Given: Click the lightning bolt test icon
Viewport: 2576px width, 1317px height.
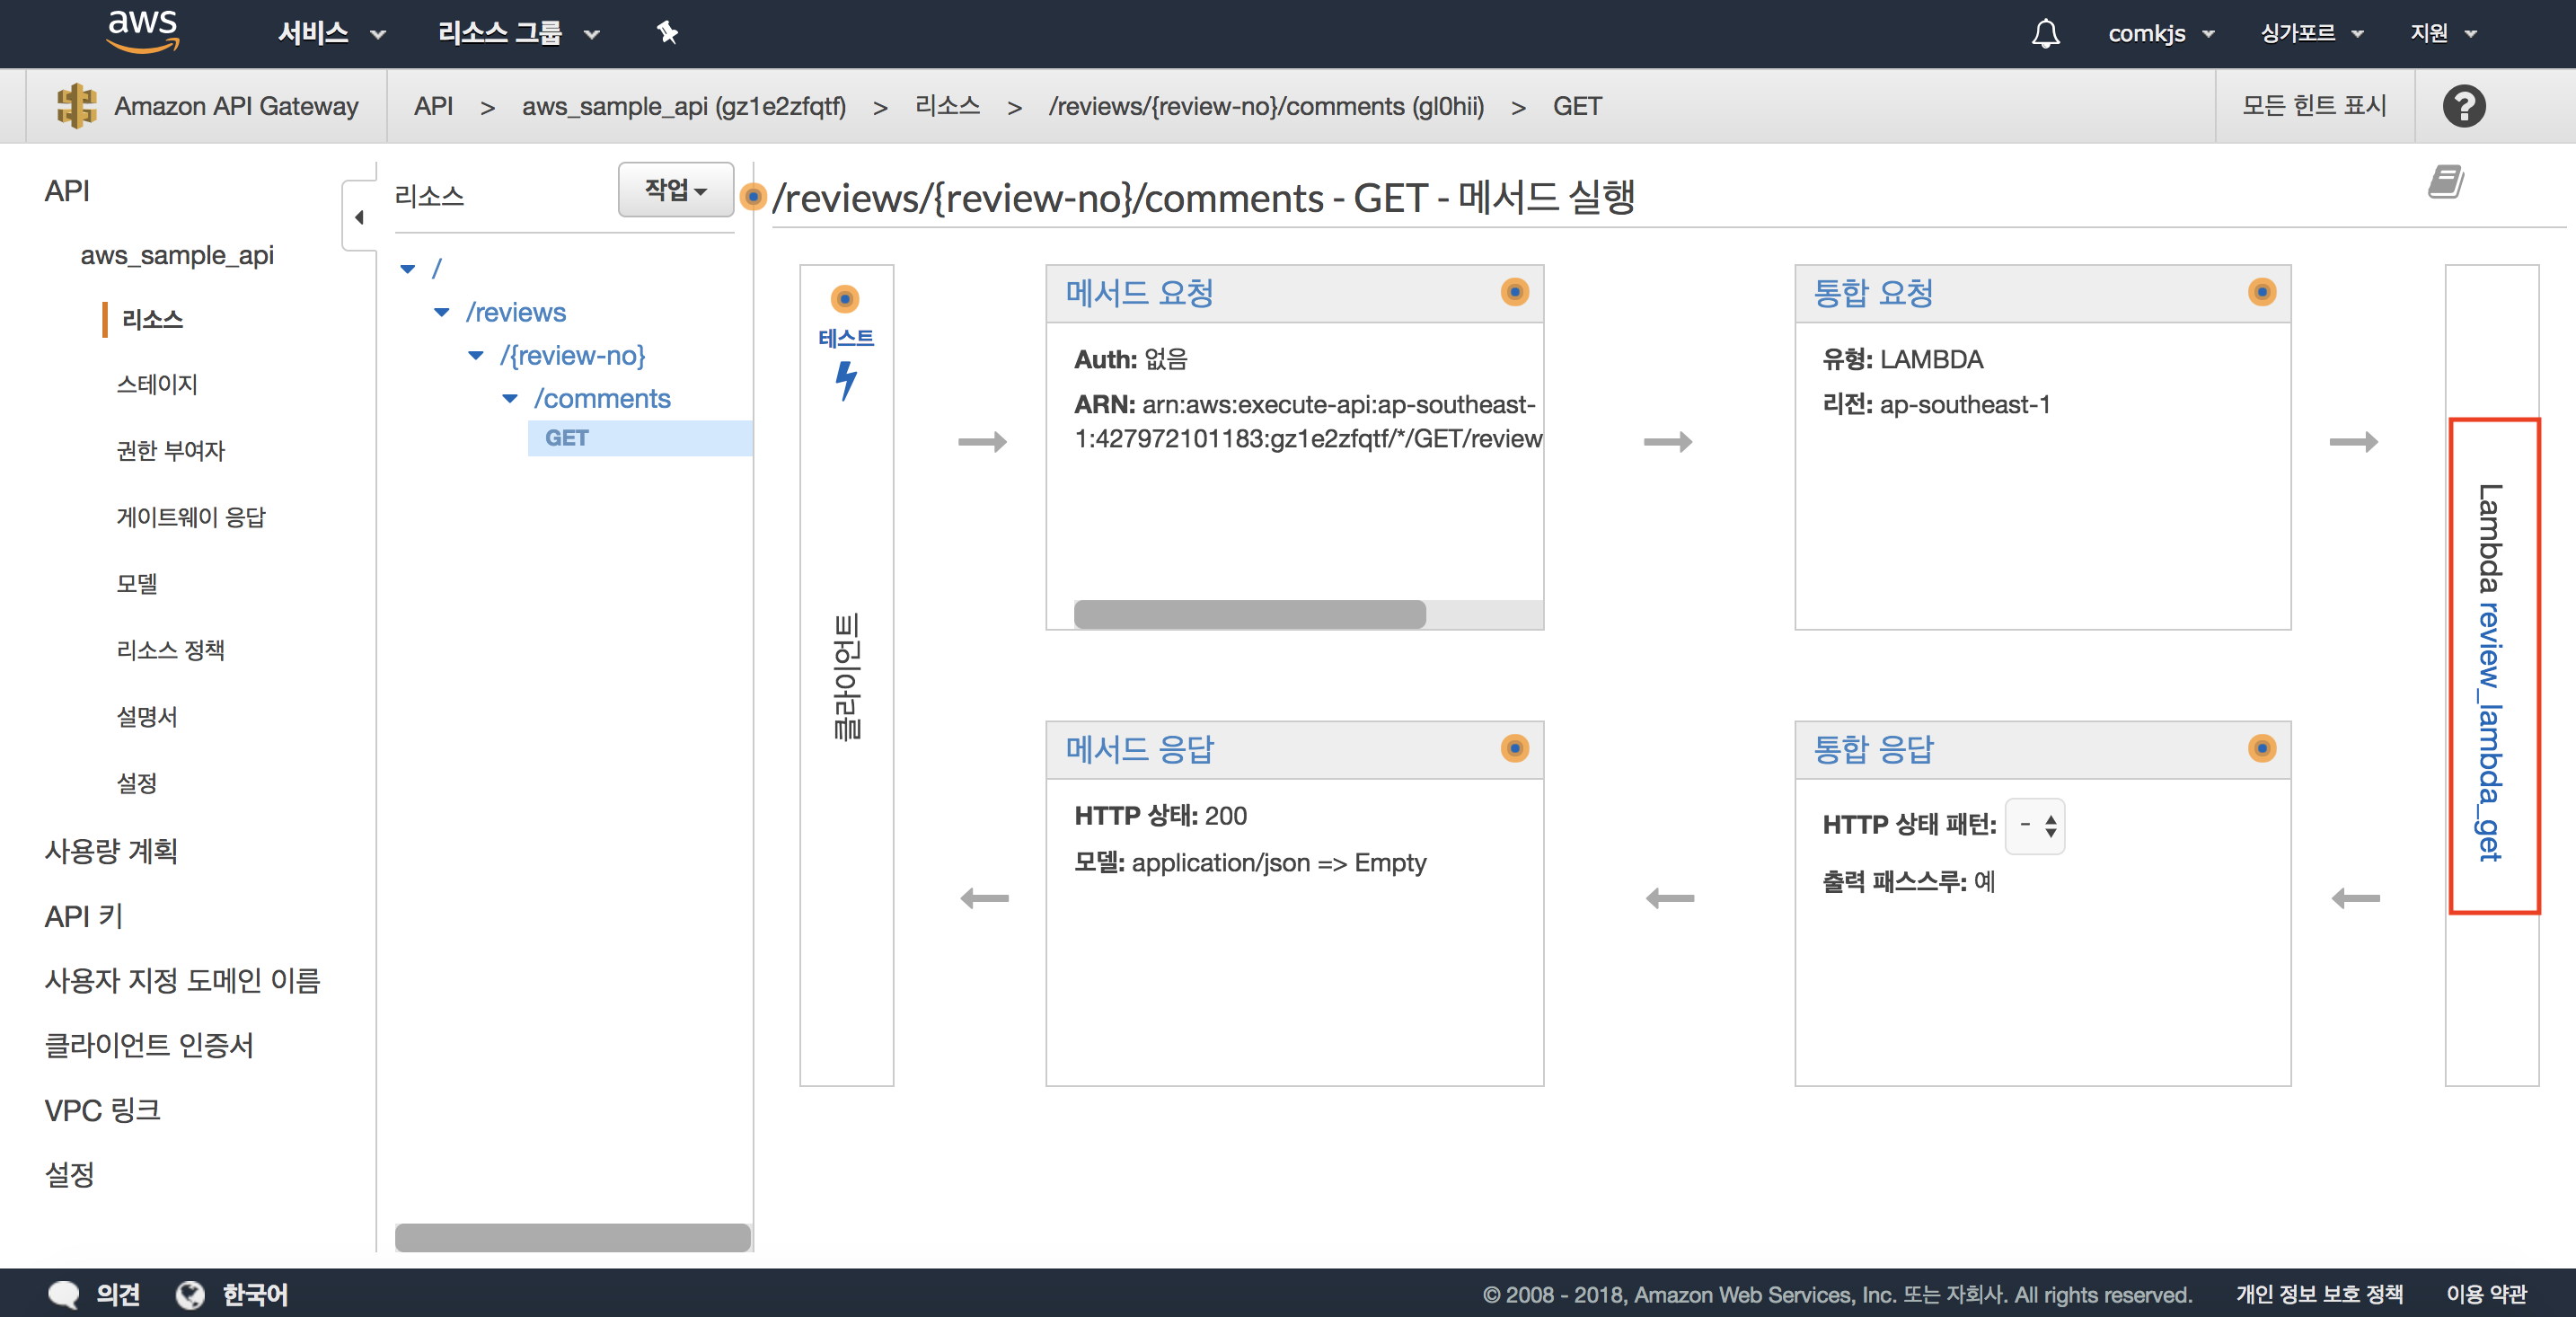Looking at the screenshot, I should point(846,380).
